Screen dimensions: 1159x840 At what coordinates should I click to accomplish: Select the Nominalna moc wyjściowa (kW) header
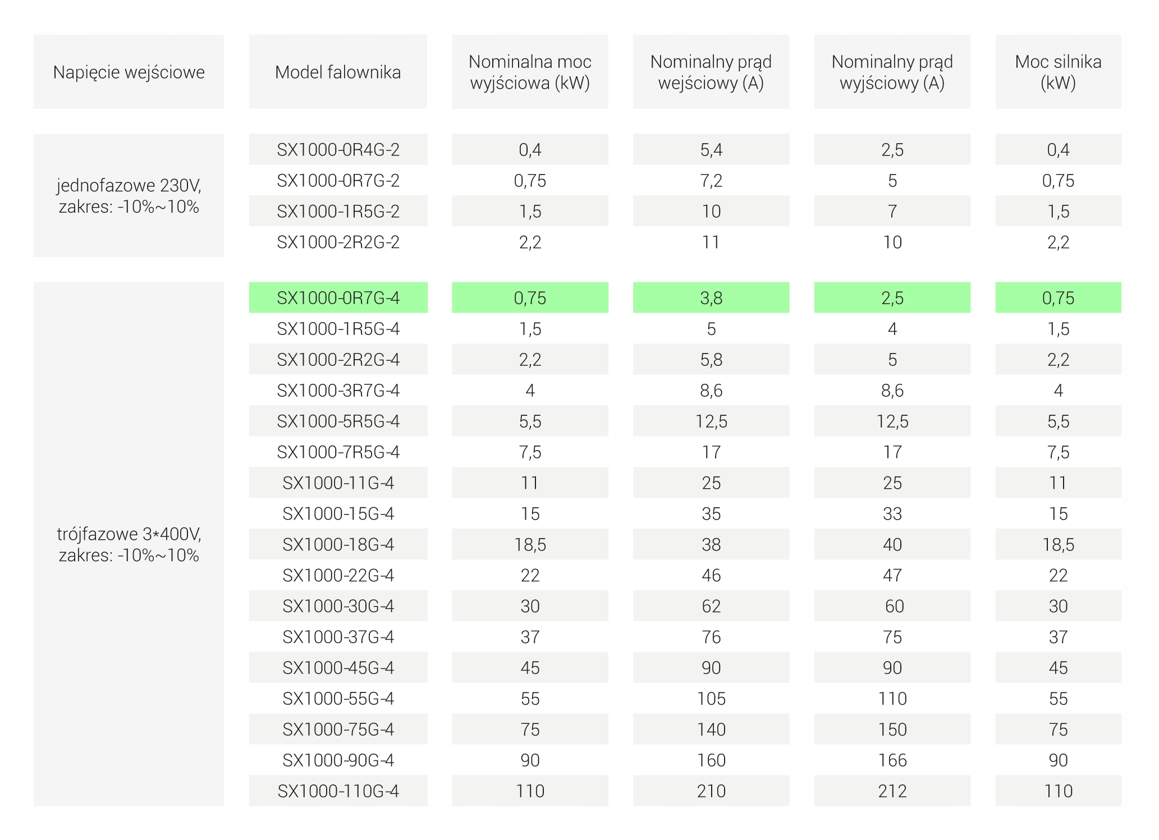click(x=530, y=72)
